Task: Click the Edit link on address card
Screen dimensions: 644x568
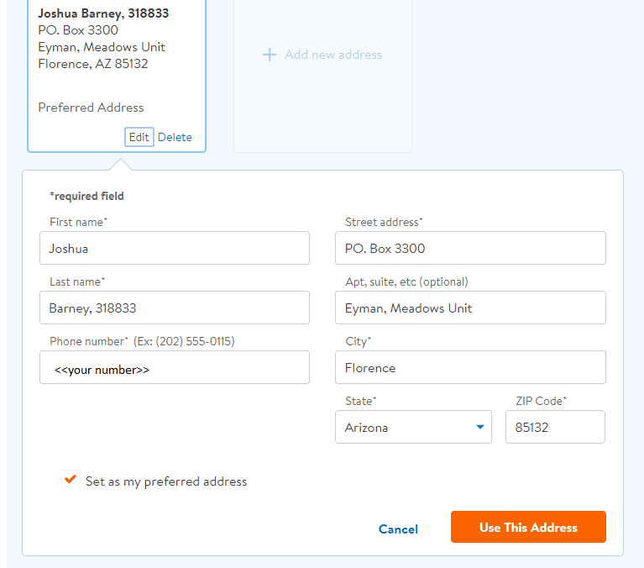Action: [x=139, y=137]
